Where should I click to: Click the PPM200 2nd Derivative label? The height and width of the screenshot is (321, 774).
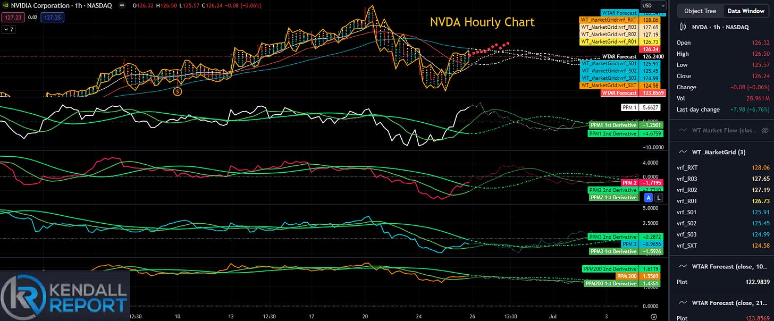pos(610,269)
